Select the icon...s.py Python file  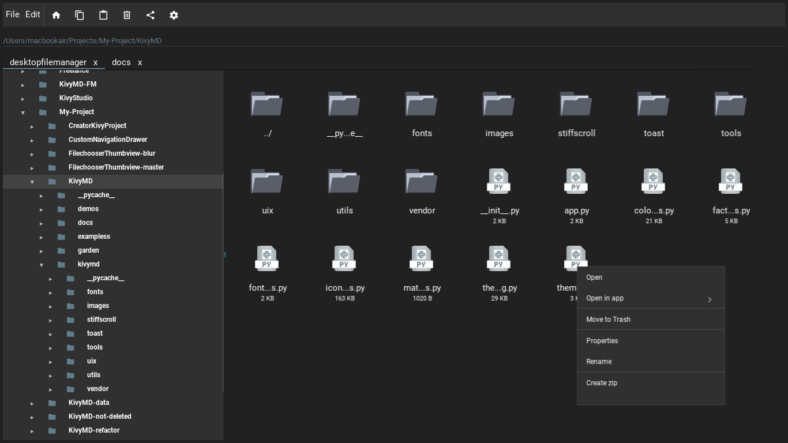pos(344,258)
